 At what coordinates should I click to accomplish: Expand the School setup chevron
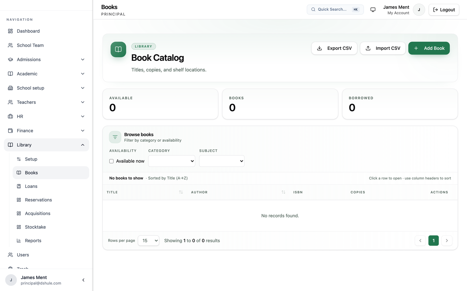click(x=83, y=88)
